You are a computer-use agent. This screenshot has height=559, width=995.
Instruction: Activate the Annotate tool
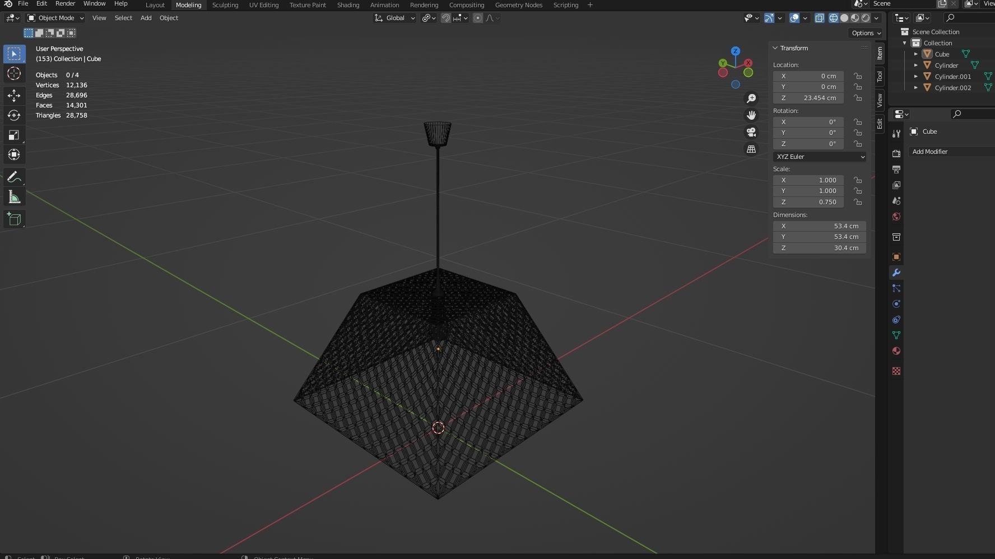coord(14,177)
